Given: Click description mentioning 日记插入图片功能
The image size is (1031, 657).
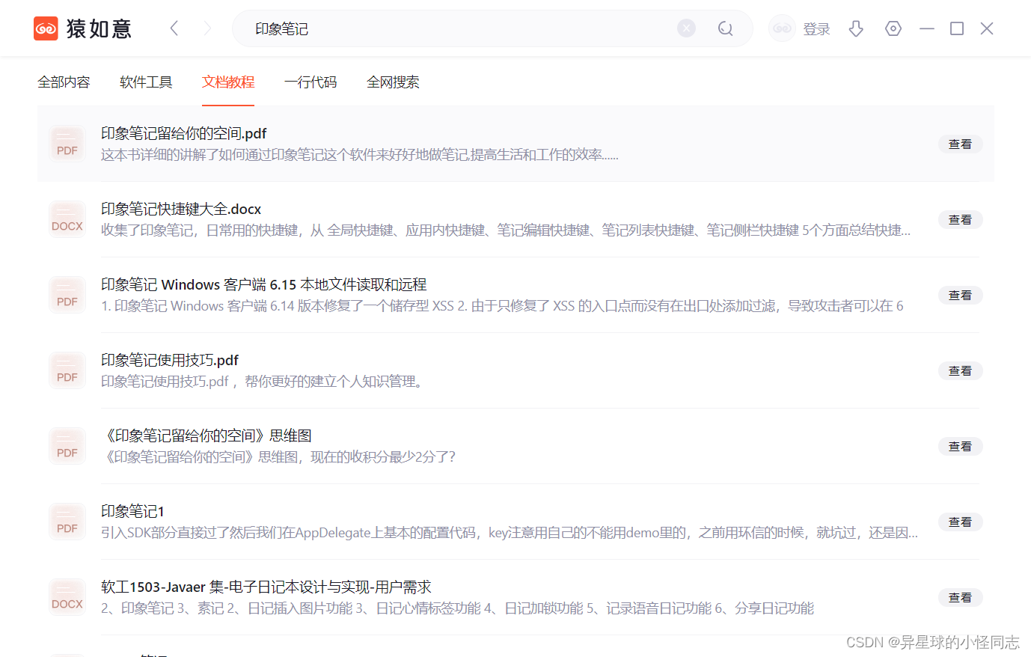Looking at the screenshot, I should pos(458,608).
